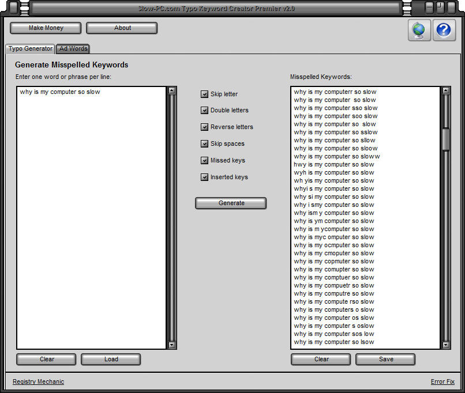Click the input box scroll up arrow
This screenshot has height=393, width=465.
click(x=172, y=90)
